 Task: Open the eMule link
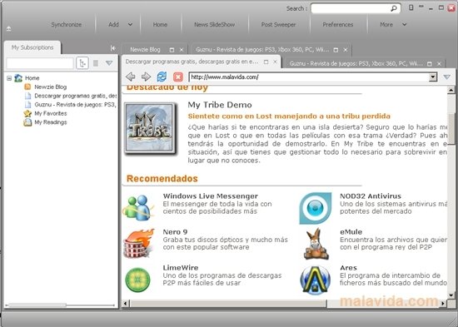coord(351,232)
